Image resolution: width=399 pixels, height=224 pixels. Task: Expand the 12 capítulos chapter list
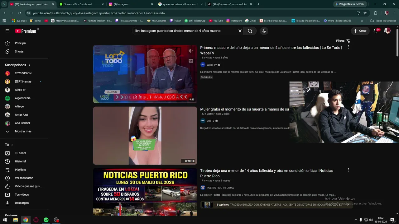click(348, 205)
